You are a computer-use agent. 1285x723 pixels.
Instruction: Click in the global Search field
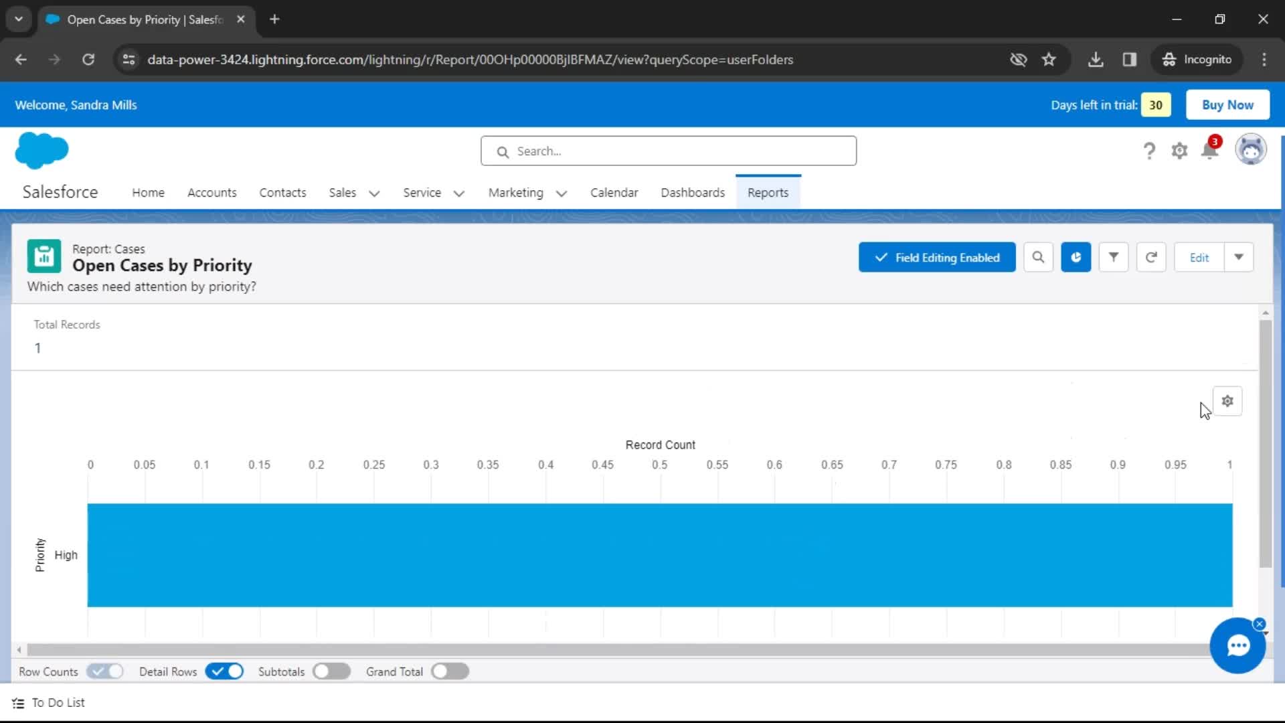tap(668, 151)
